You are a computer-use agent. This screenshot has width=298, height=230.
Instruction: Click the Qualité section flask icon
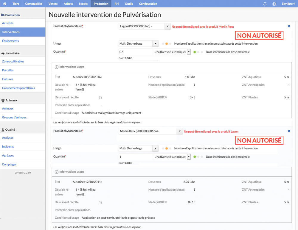[x=3, y=130]
